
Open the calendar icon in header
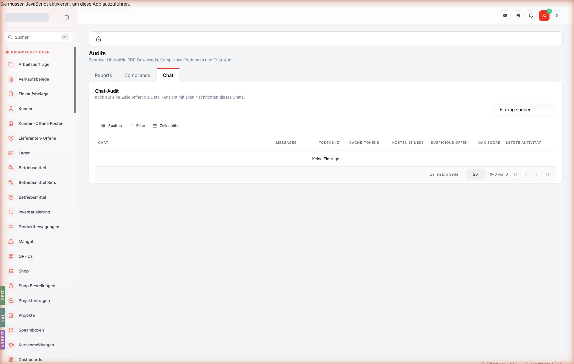click(x=518, y=16)
